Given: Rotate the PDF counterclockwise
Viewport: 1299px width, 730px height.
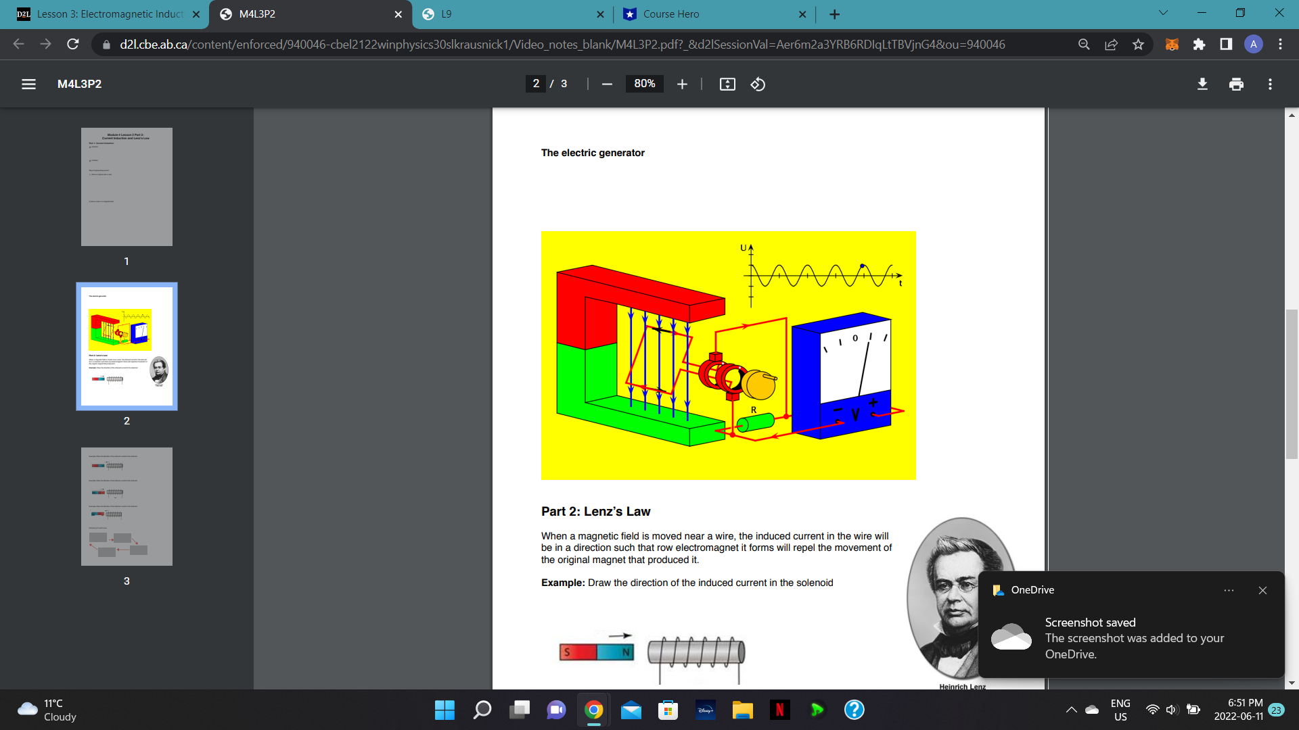Looking at the screenshot, I should click(757, 84).
